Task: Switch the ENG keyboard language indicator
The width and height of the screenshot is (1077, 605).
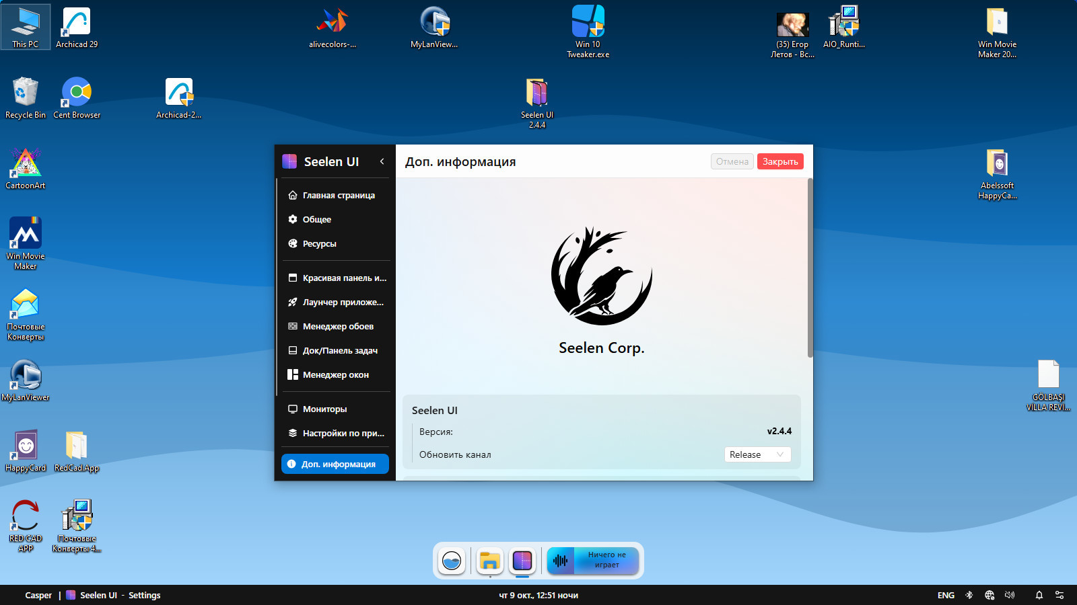Action: click(946, 595)
